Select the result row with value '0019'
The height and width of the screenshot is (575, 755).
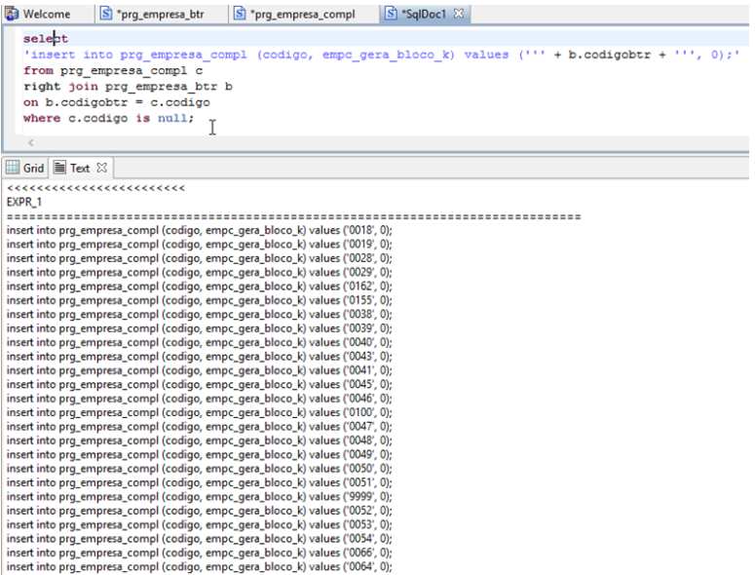tap(200, 245)
